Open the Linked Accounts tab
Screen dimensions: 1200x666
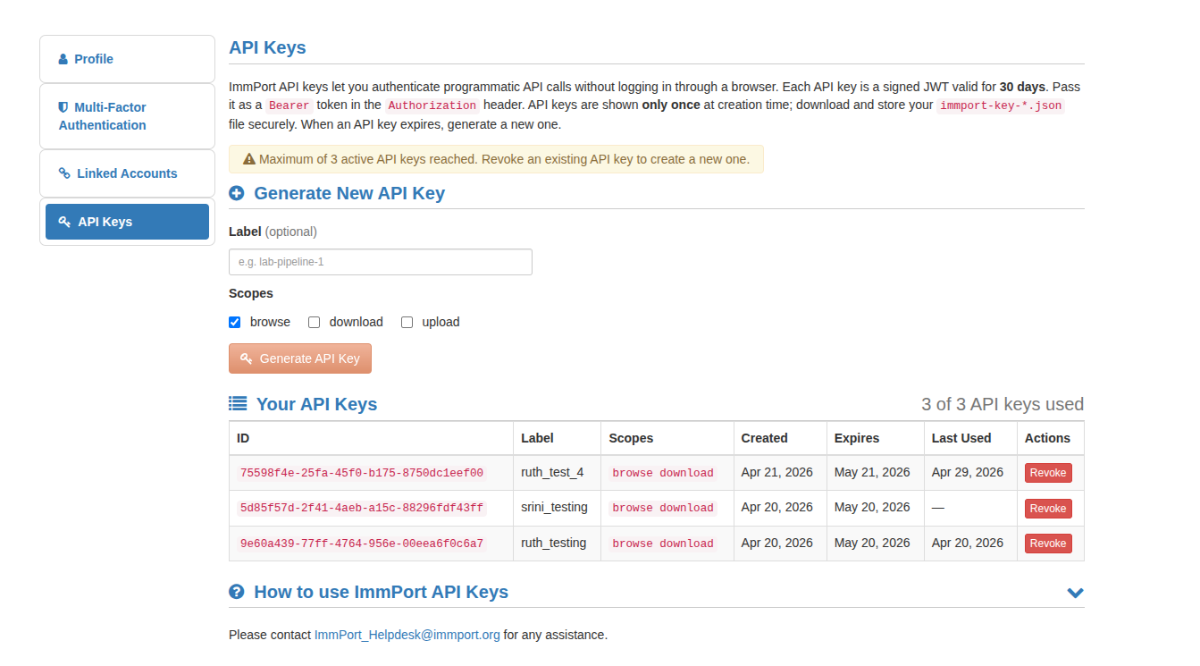[x=127, y=173]
